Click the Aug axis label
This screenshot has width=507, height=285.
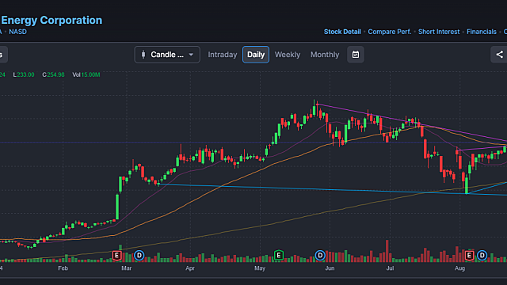[459, 268]
